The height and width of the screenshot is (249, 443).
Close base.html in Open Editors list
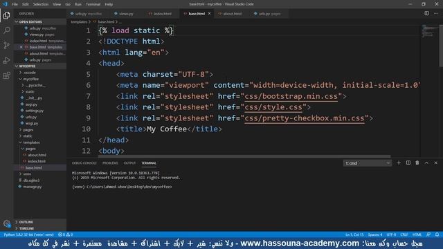point(21,47)
